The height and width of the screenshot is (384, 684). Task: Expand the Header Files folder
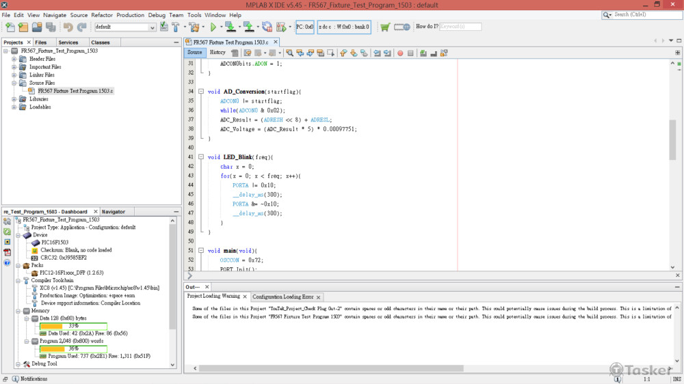14,59
